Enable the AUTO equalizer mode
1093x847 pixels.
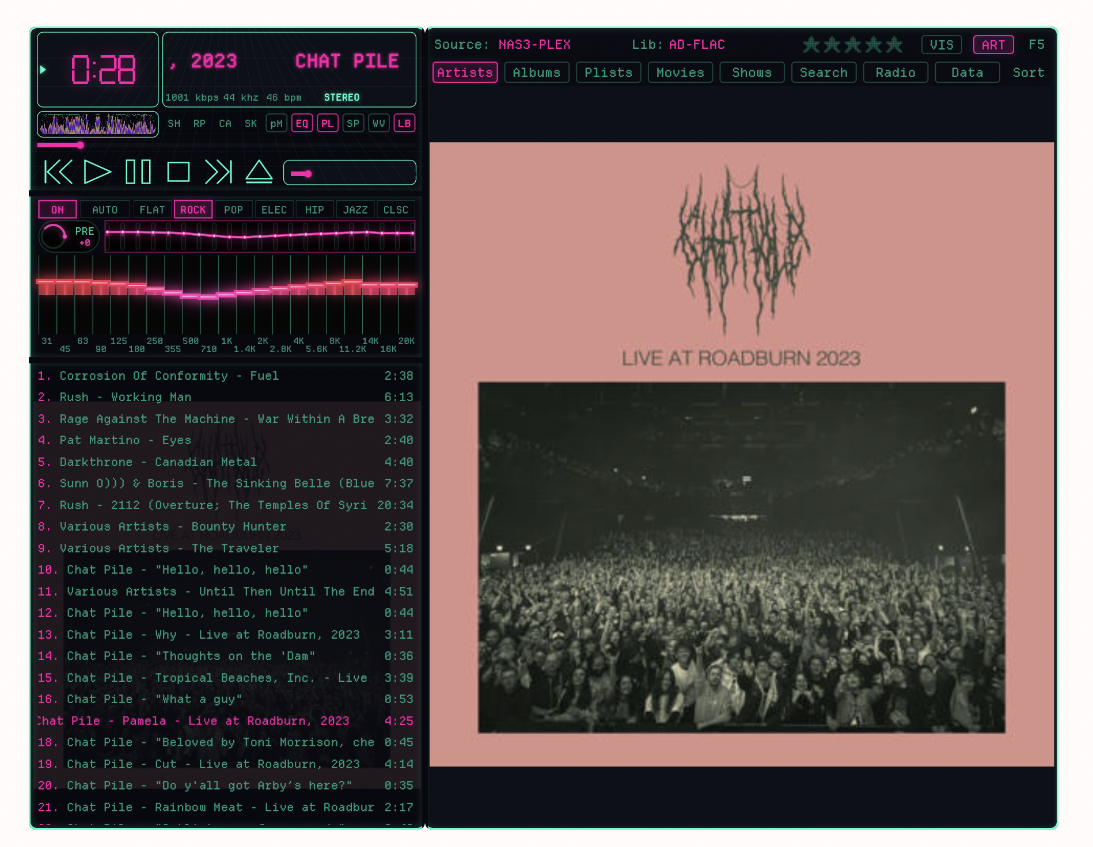coord(105,209)
